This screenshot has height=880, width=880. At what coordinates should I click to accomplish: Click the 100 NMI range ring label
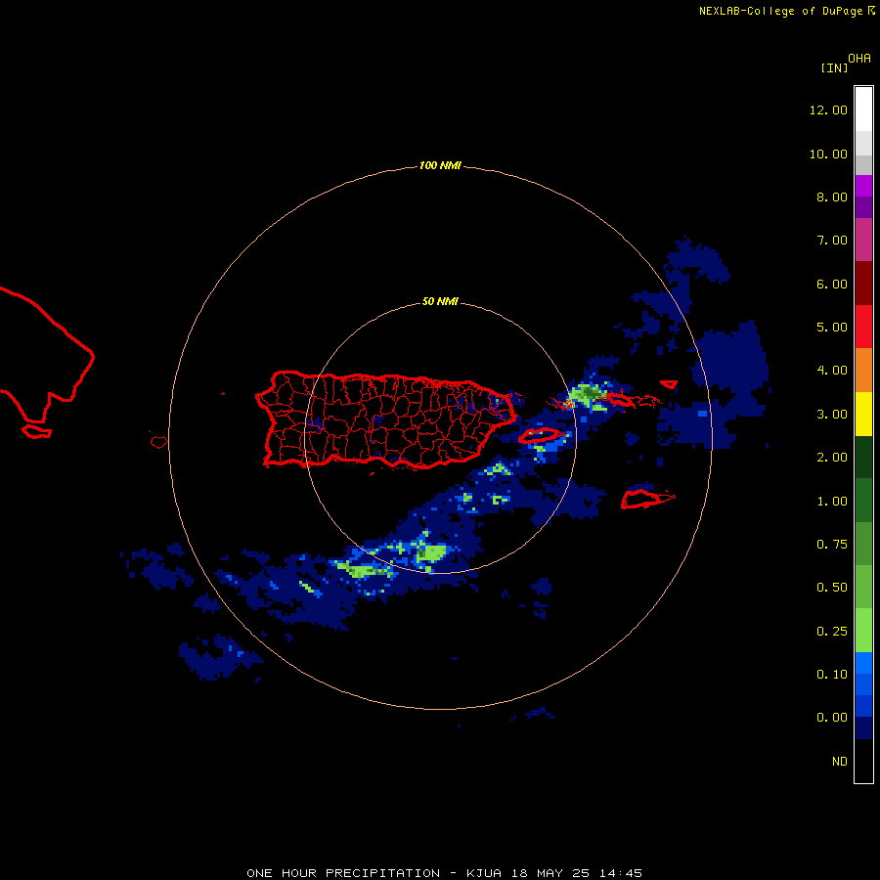click(x=440, y=165)
